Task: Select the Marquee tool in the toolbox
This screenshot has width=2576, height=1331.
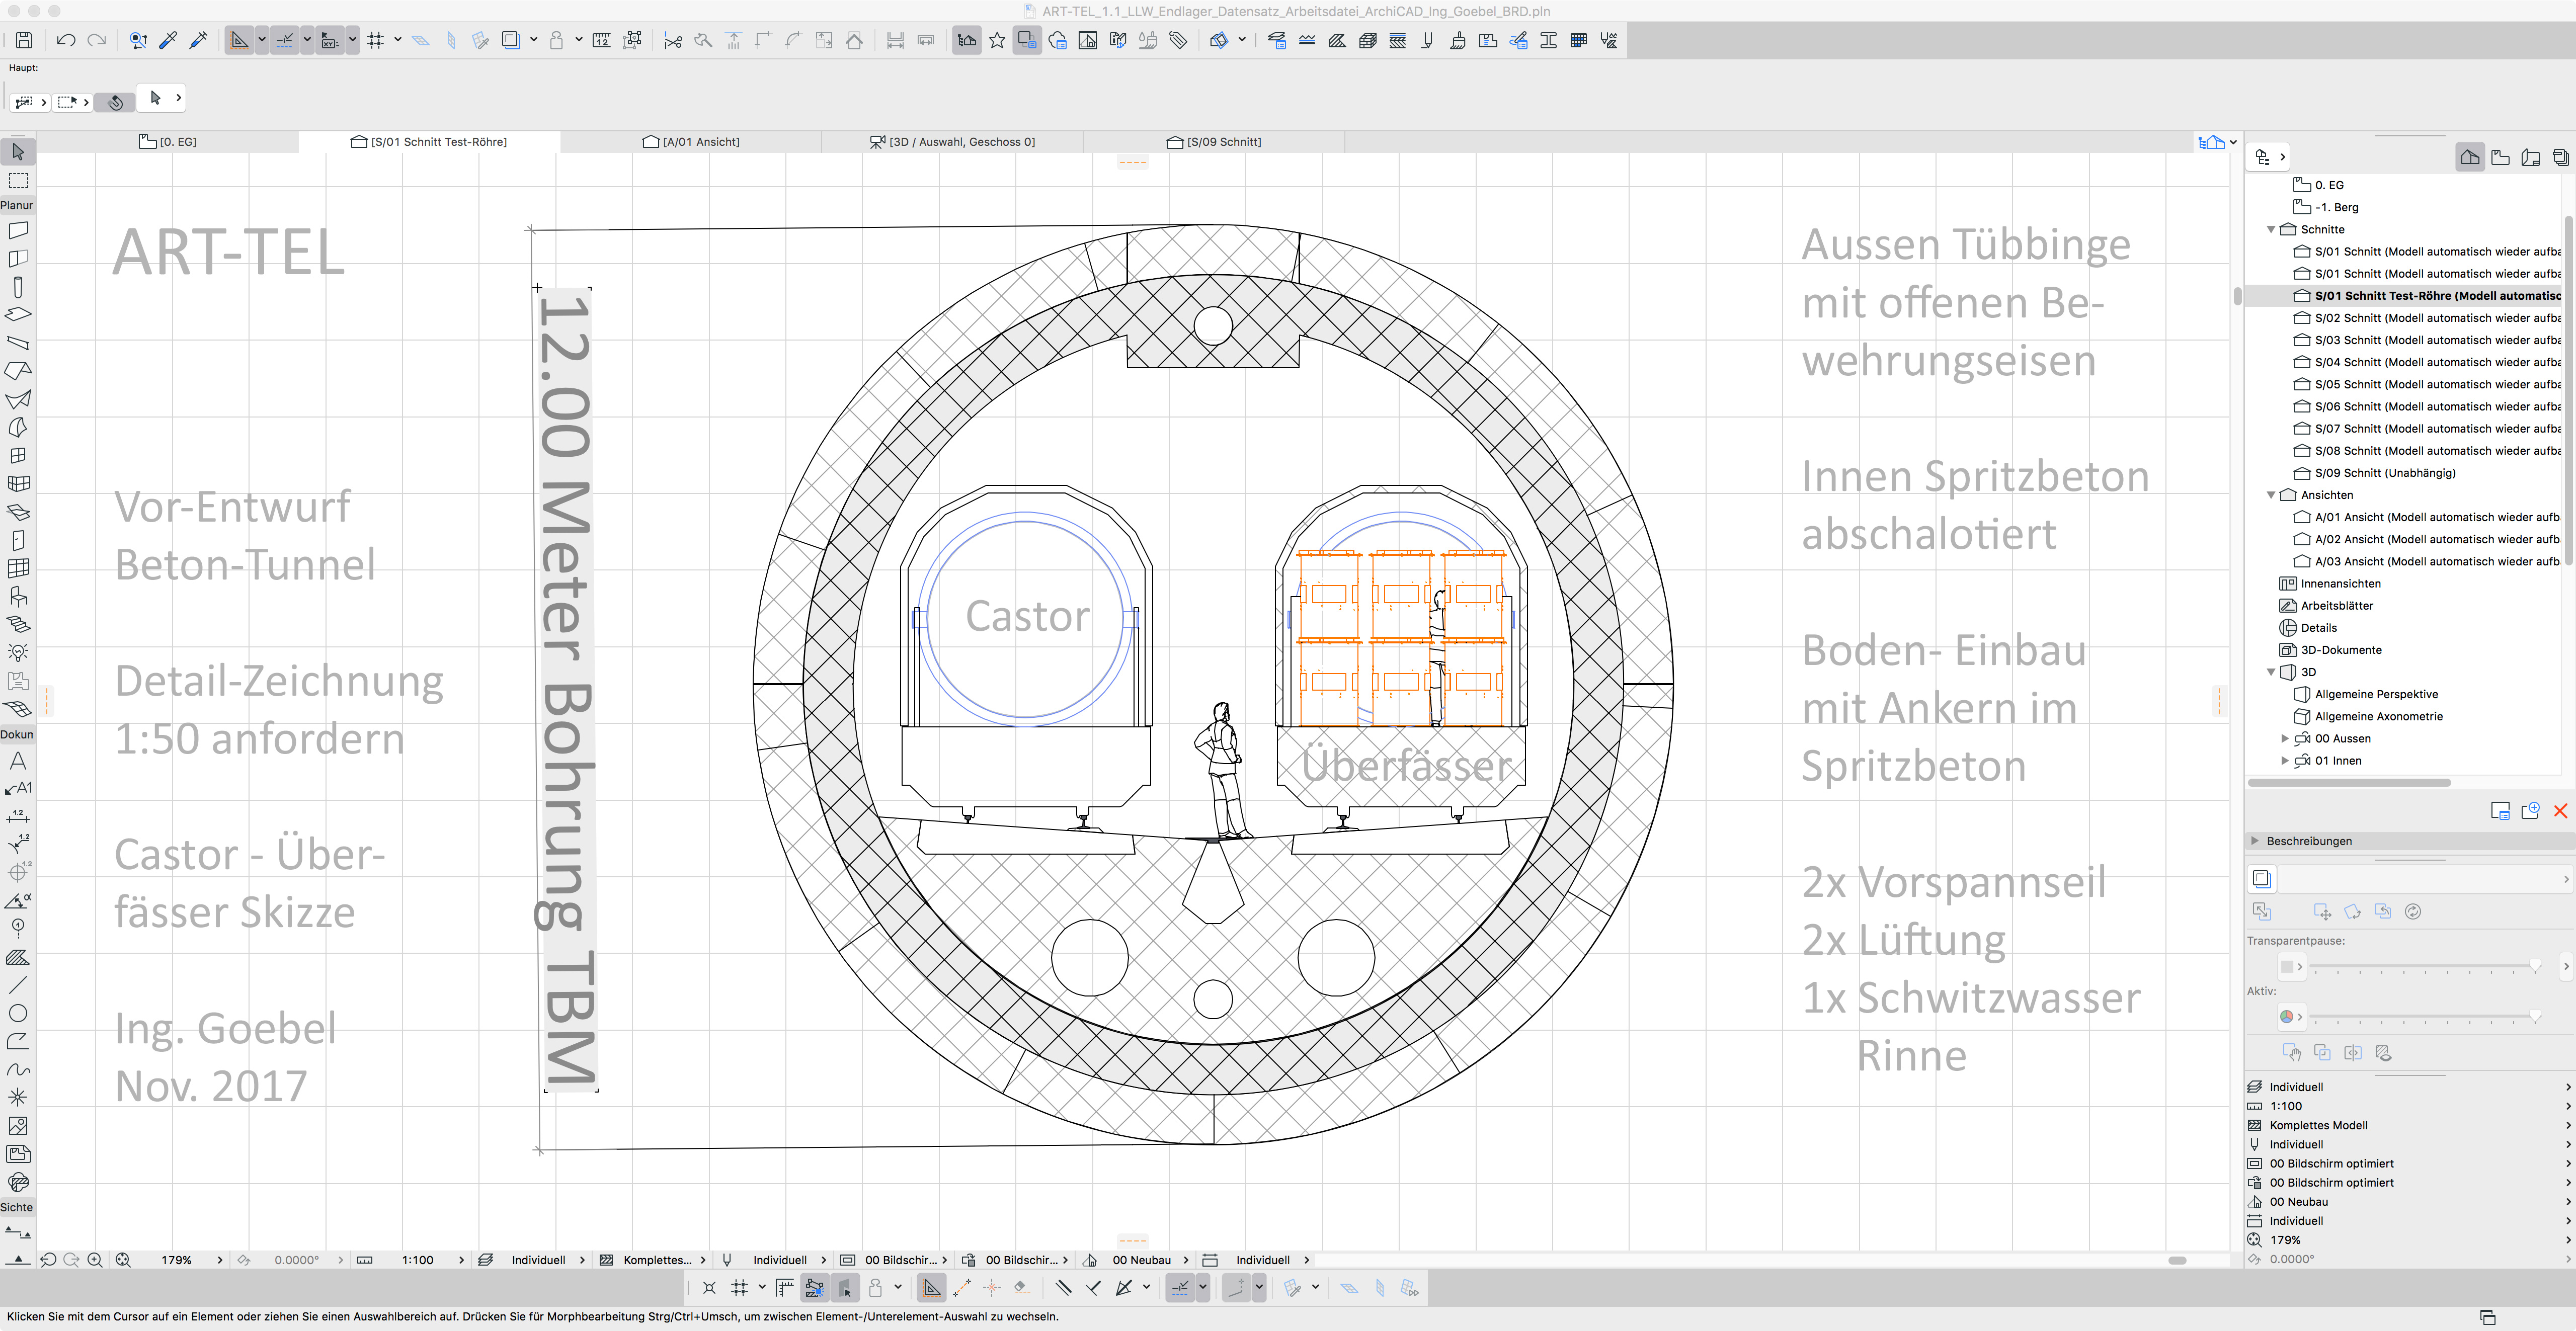Action: click(18, 181)
